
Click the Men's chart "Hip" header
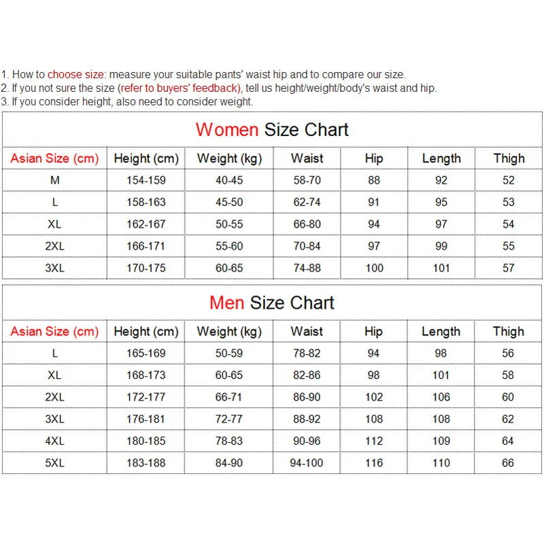point(373,331)
